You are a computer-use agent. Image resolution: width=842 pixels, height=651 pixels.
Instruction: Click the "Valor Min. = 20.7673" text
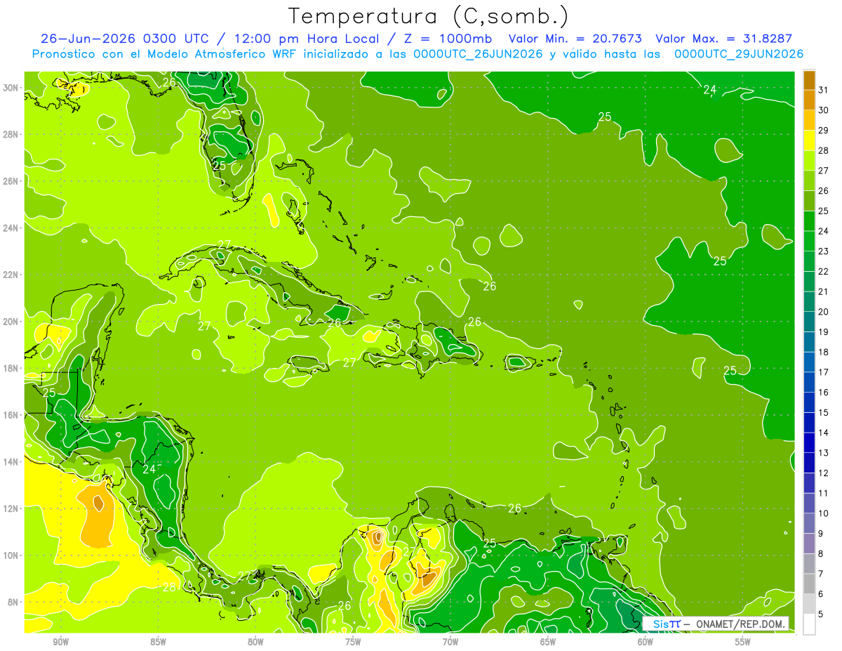pos(577,39)
